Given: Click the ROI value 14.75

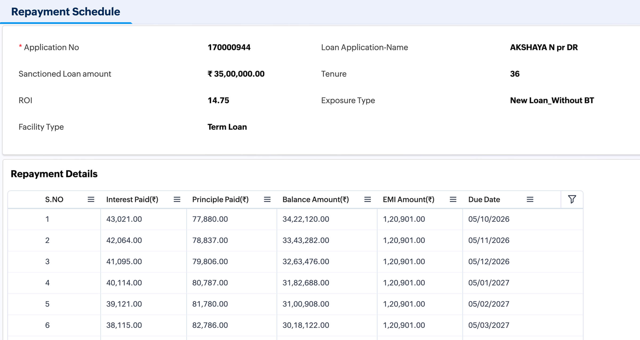Looking at the screenshot, I should [218, 100].
